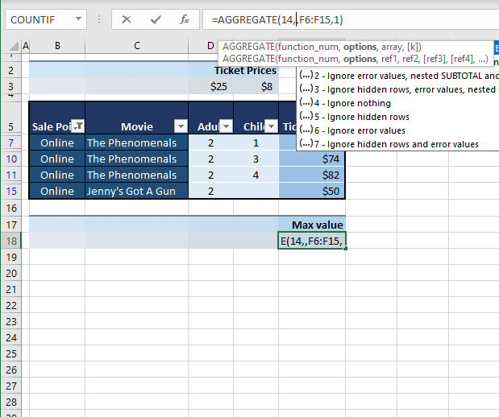Open the Insert Function fx dialog
The width and height of the screenshot is (499, 417).
pos(184,19)
